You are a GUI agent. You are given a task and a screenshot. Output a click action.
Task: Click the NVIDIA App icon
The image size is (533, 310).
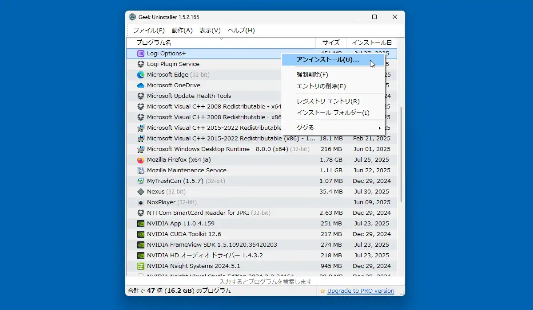tap(141, 224)
